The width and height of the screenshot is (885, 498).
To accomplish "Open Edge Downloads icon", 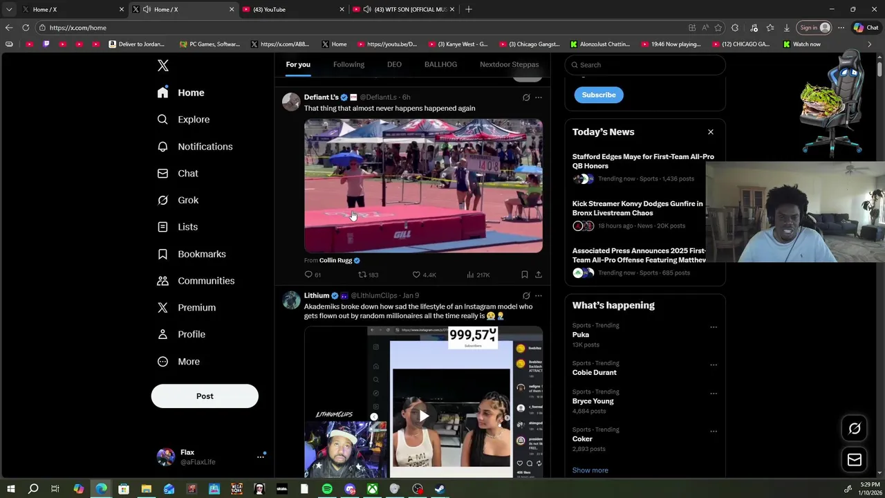I will tap(787, 28).
